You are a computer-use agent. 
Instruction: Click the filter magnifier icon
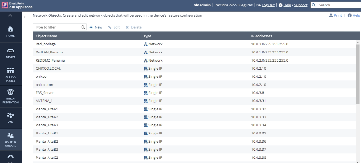(83, 27)
